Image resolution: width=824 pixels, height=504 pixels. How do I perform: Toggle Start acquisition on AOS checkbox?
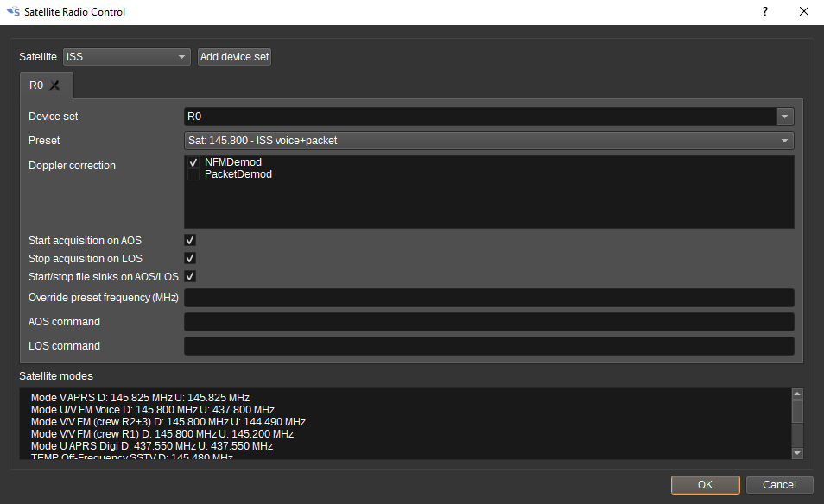190,241
